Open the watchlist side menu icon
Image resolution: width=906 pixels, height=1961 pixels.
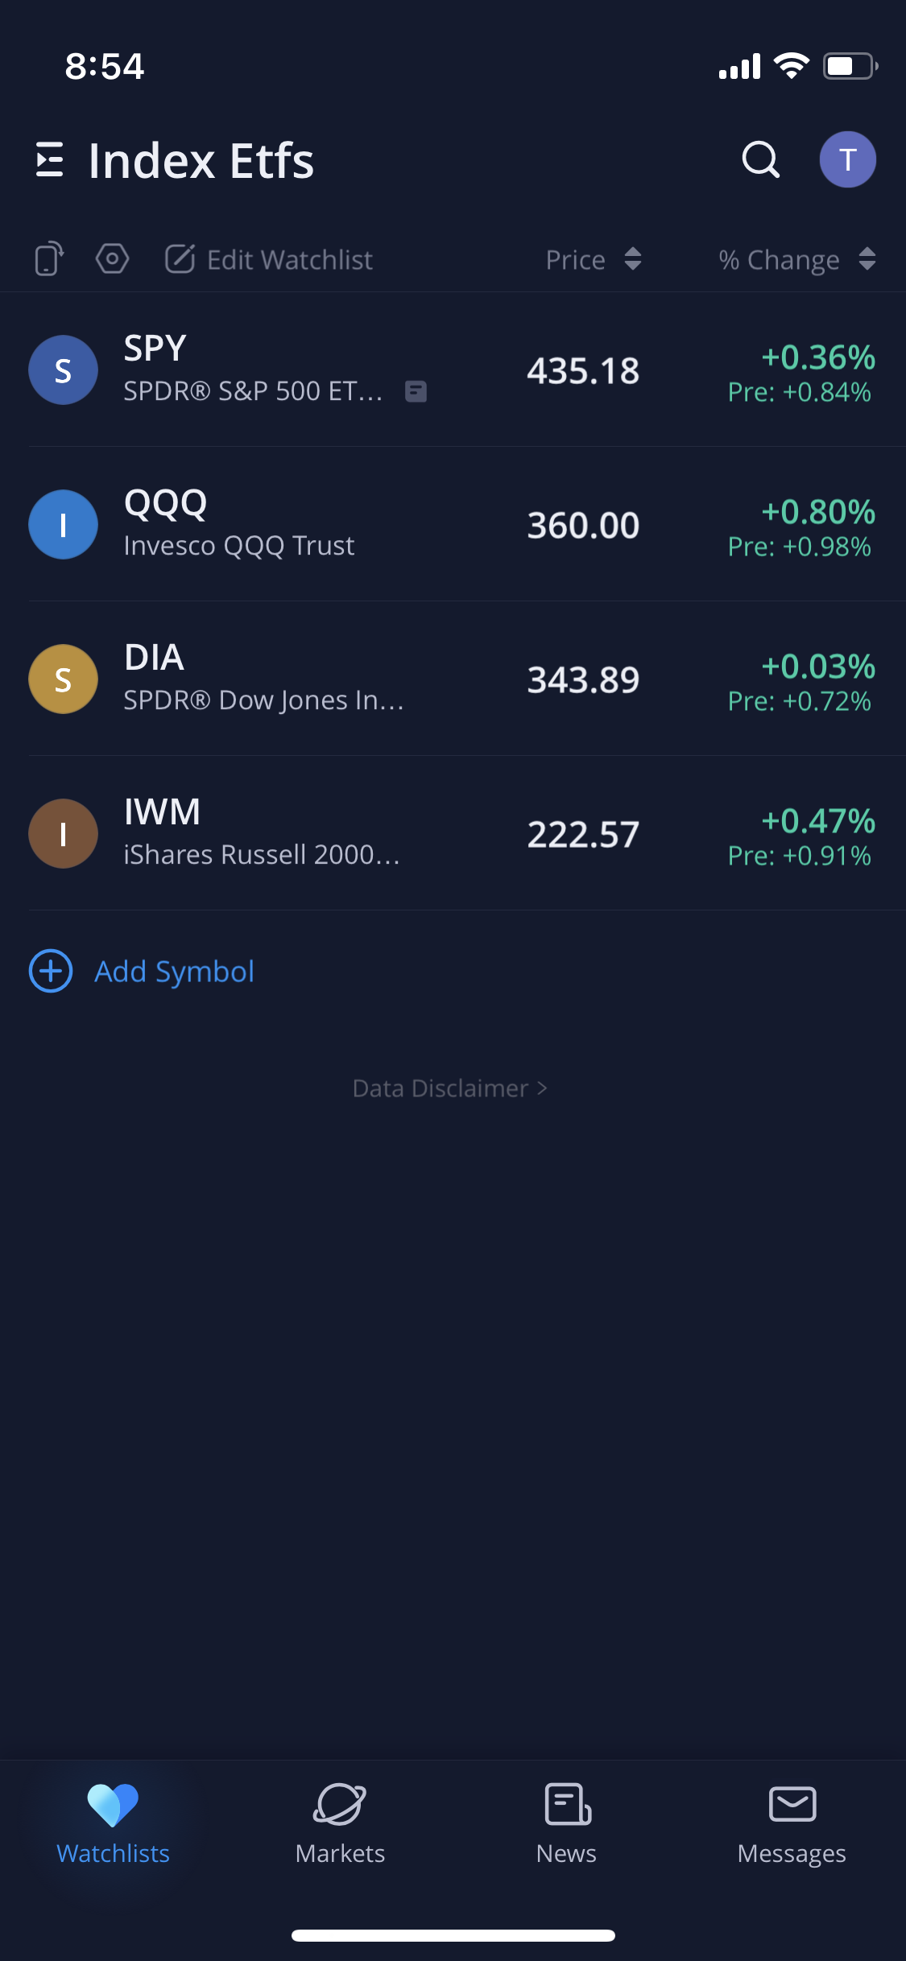(x=50, y=159)
